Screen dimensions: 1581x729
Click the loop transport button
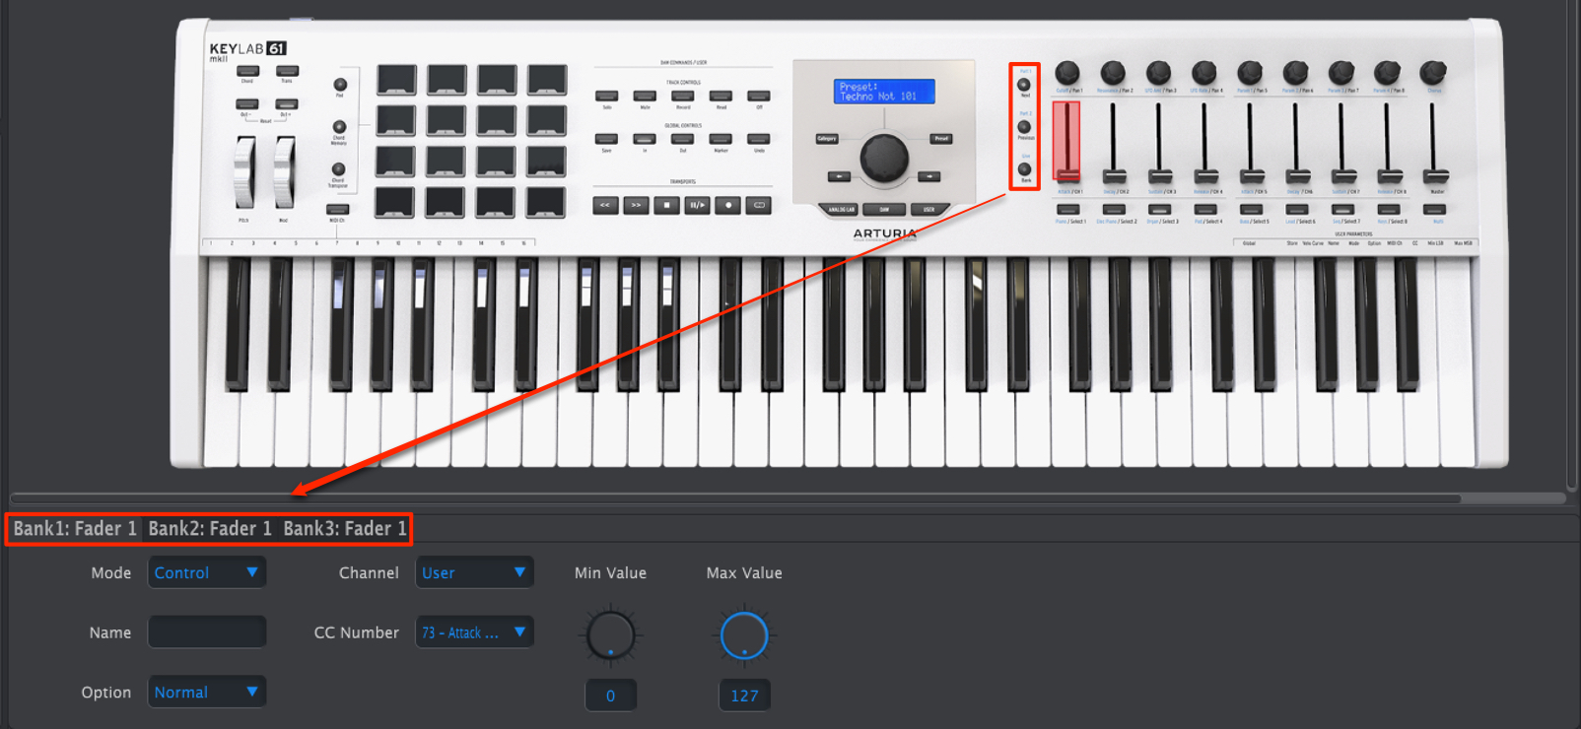click(x=759, y=205)
